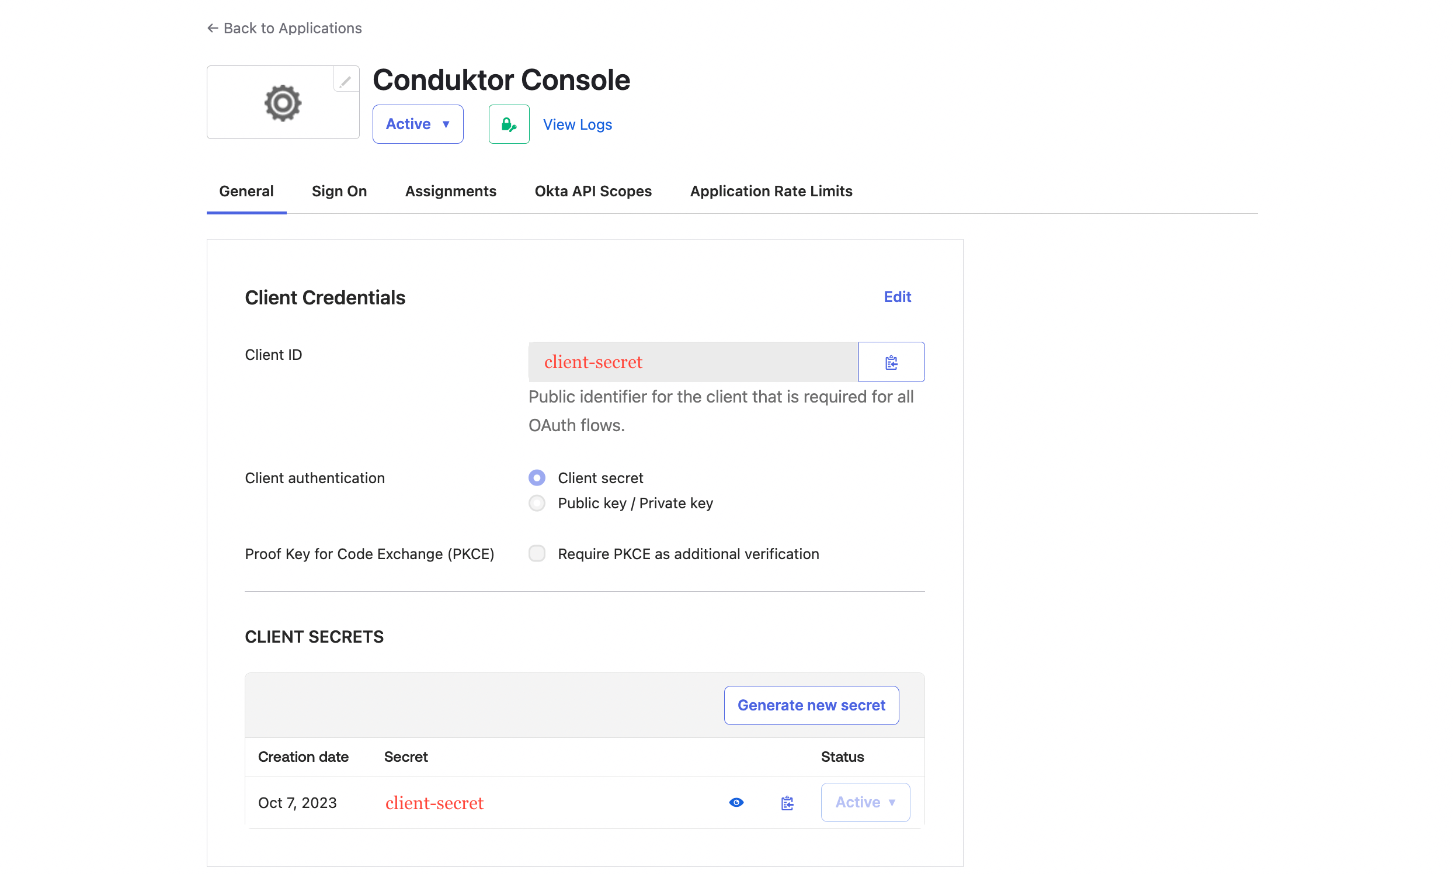Open the Assignments tab
Image resolution: width=1453 pixels, height=874 pixels.
(x=450, y=192)
